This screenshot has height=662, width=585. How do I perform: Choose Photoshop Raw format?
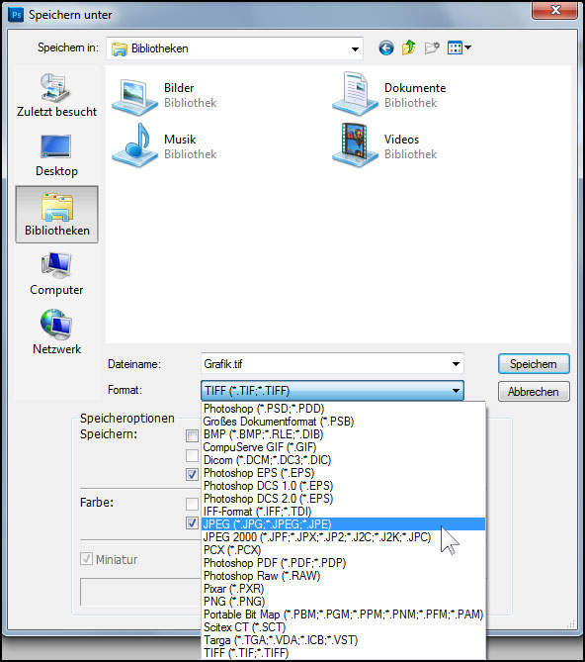pyautogui.click(x=343, y=576)
